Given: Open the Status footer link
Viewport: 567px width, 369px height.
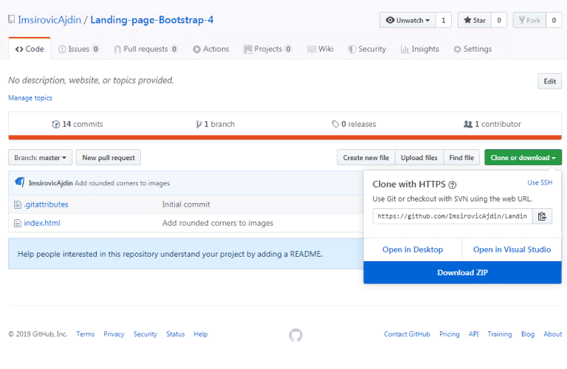Looking at the screenshot, I should pyautogui.click(x=176, y=334).
